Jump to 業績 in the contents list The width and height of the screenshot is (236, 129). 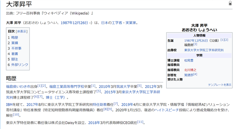pyautogui.click(x=15, y=43)
